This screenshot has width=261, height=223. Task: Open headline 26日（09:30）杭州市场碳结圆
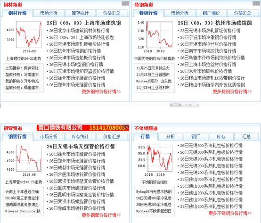[x=215, y=23]
